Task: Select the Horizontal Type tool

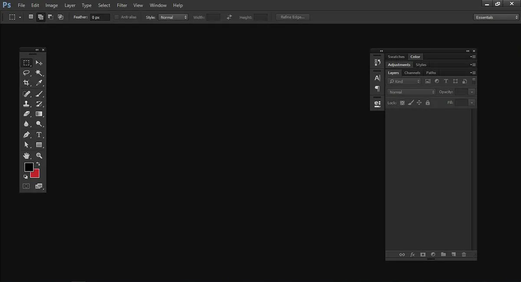Action: pyautogui.click(x=39, y=135)
